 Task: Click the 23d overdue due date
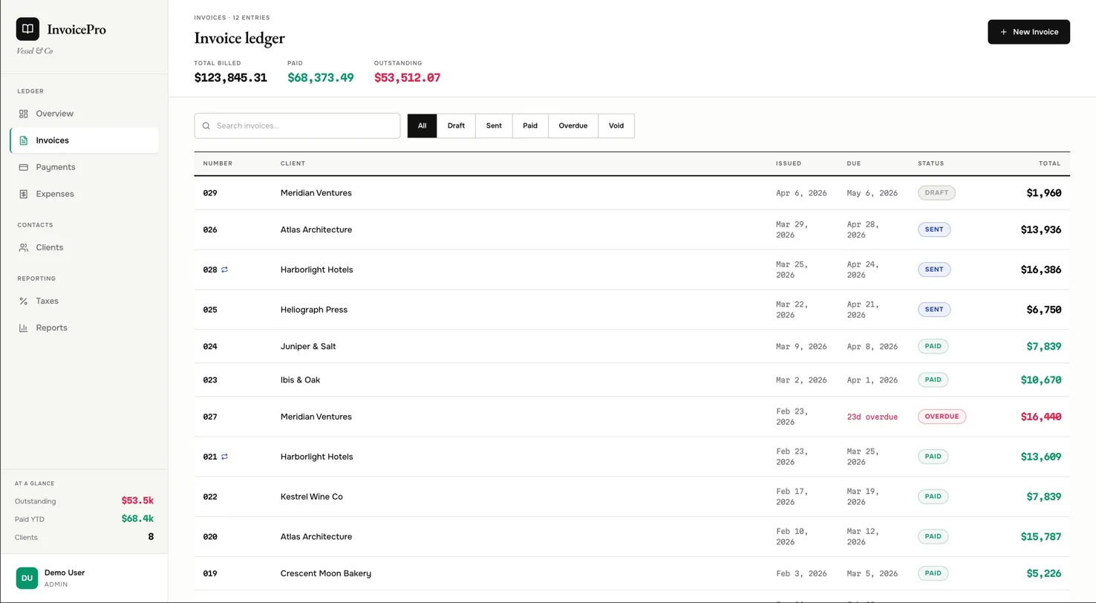click(872, 417)
